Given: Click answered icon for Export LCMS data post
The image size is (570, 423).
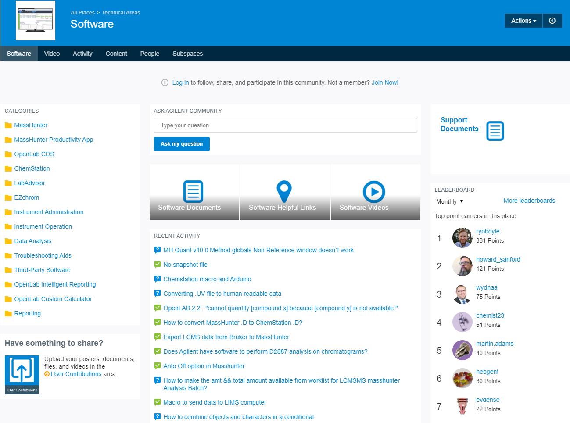Looking at the screenshot, I should 158,337.
